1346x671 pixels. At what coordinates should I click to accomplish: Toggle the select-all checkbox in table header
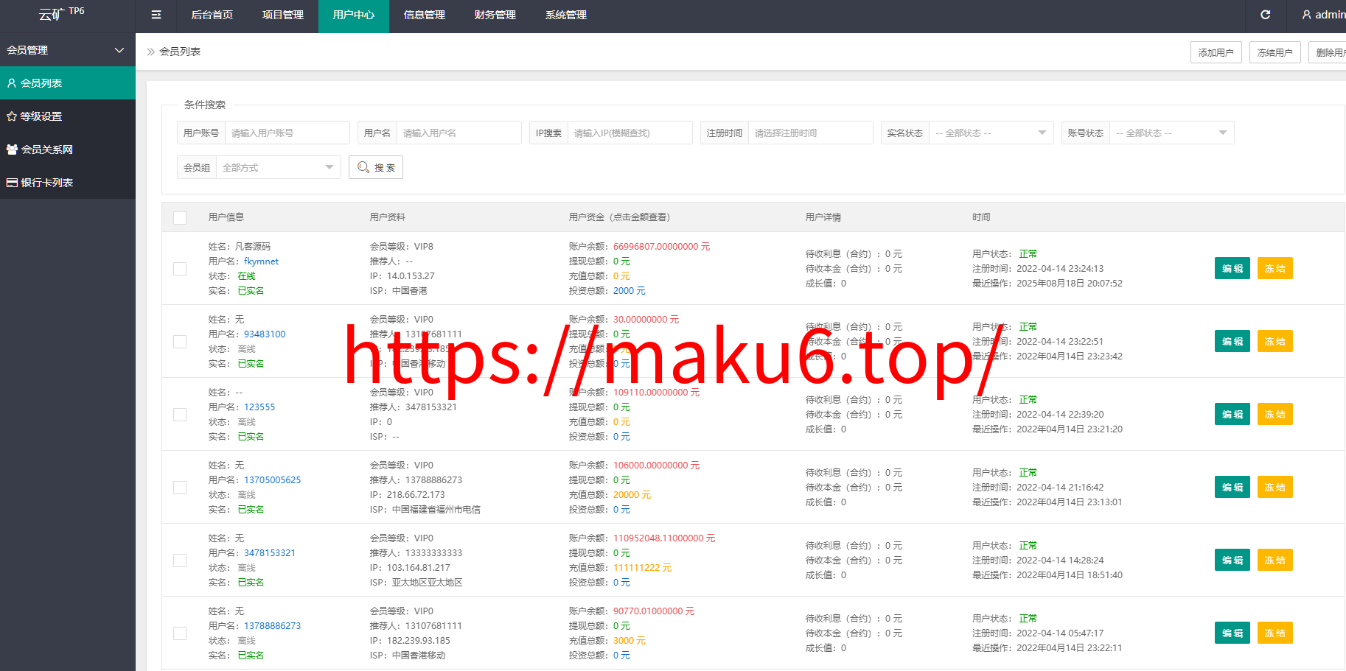tap(180, 217)
